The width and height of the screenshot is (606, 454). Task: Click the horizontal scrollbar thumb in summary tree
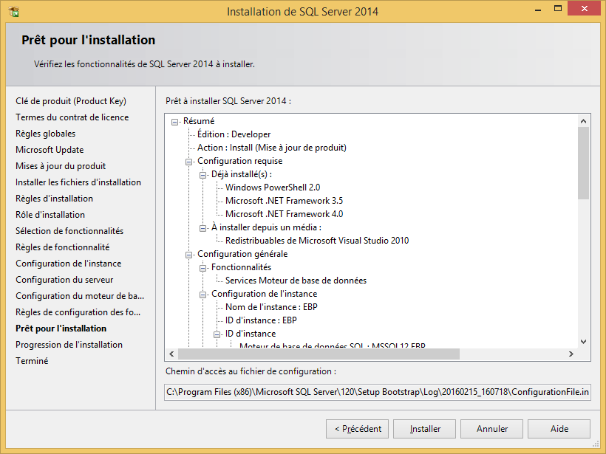[x=319, y=354]
